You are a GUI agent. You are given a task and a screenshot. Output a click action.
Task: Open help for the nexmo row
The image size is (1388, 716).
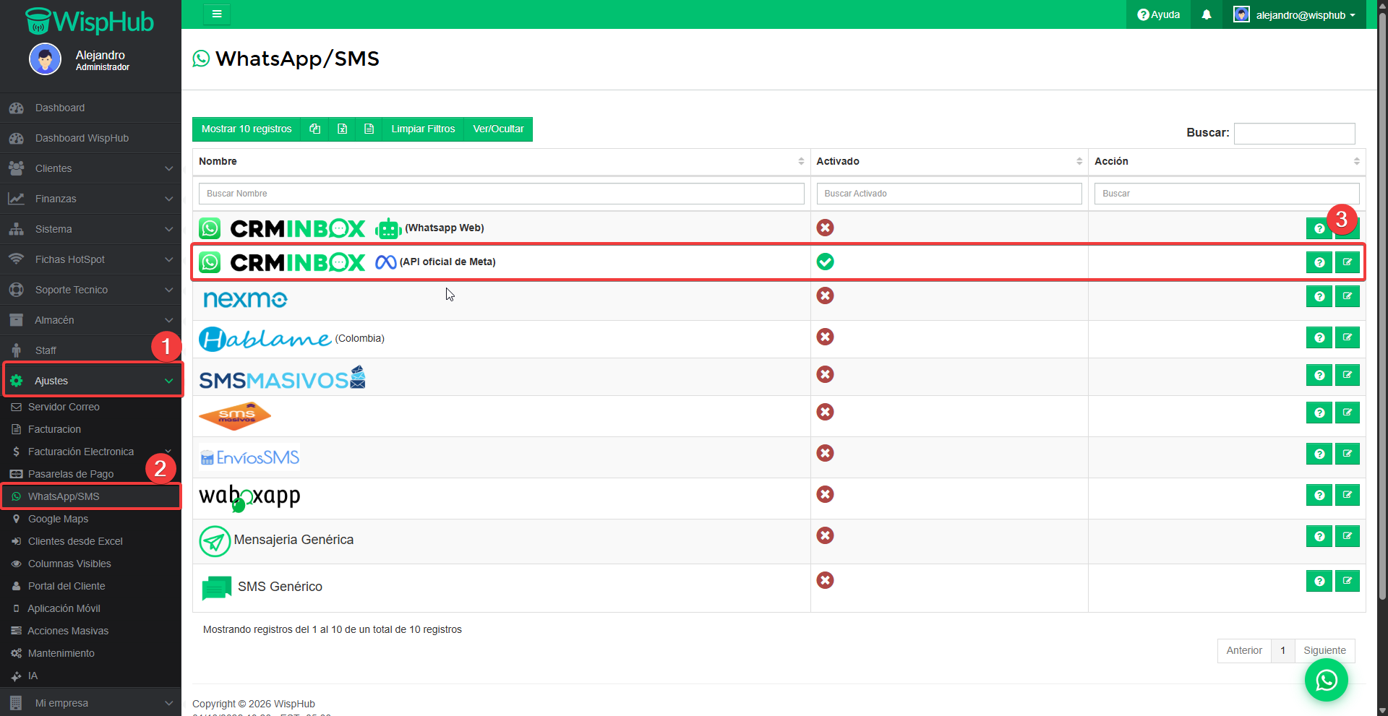click(1319, 296)
